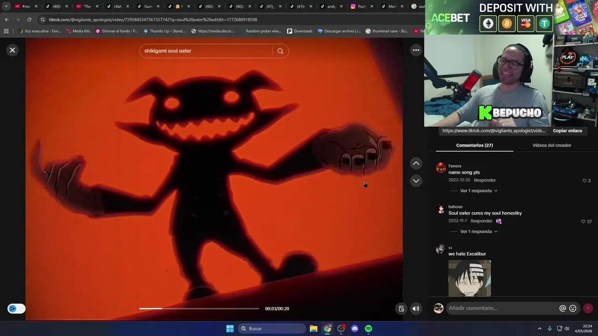598x336 pixels.
Task: Open hxhceo's profile avatar
Action: tap(441, 209)
